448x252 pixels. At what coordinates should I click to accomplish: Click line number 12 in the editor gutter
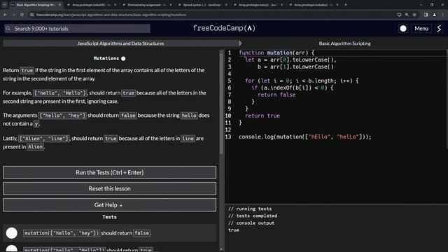[x=228, y=129]
